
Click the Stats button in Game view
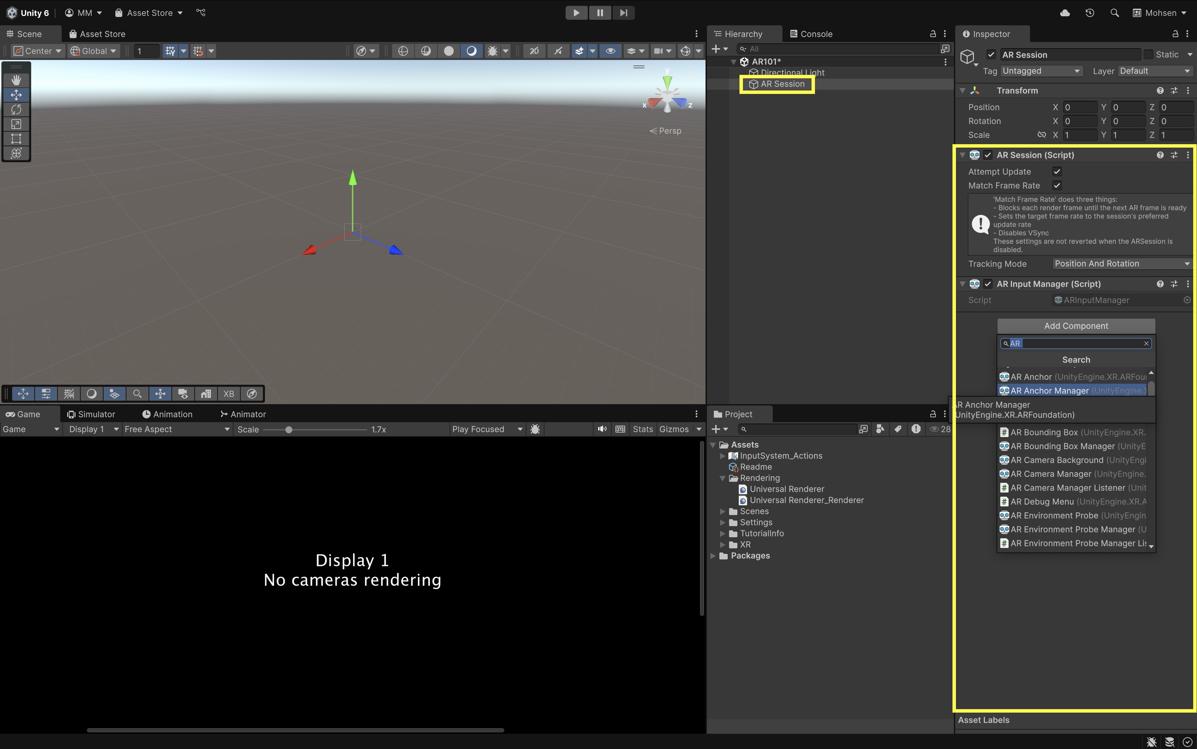[x=642, y=429]
